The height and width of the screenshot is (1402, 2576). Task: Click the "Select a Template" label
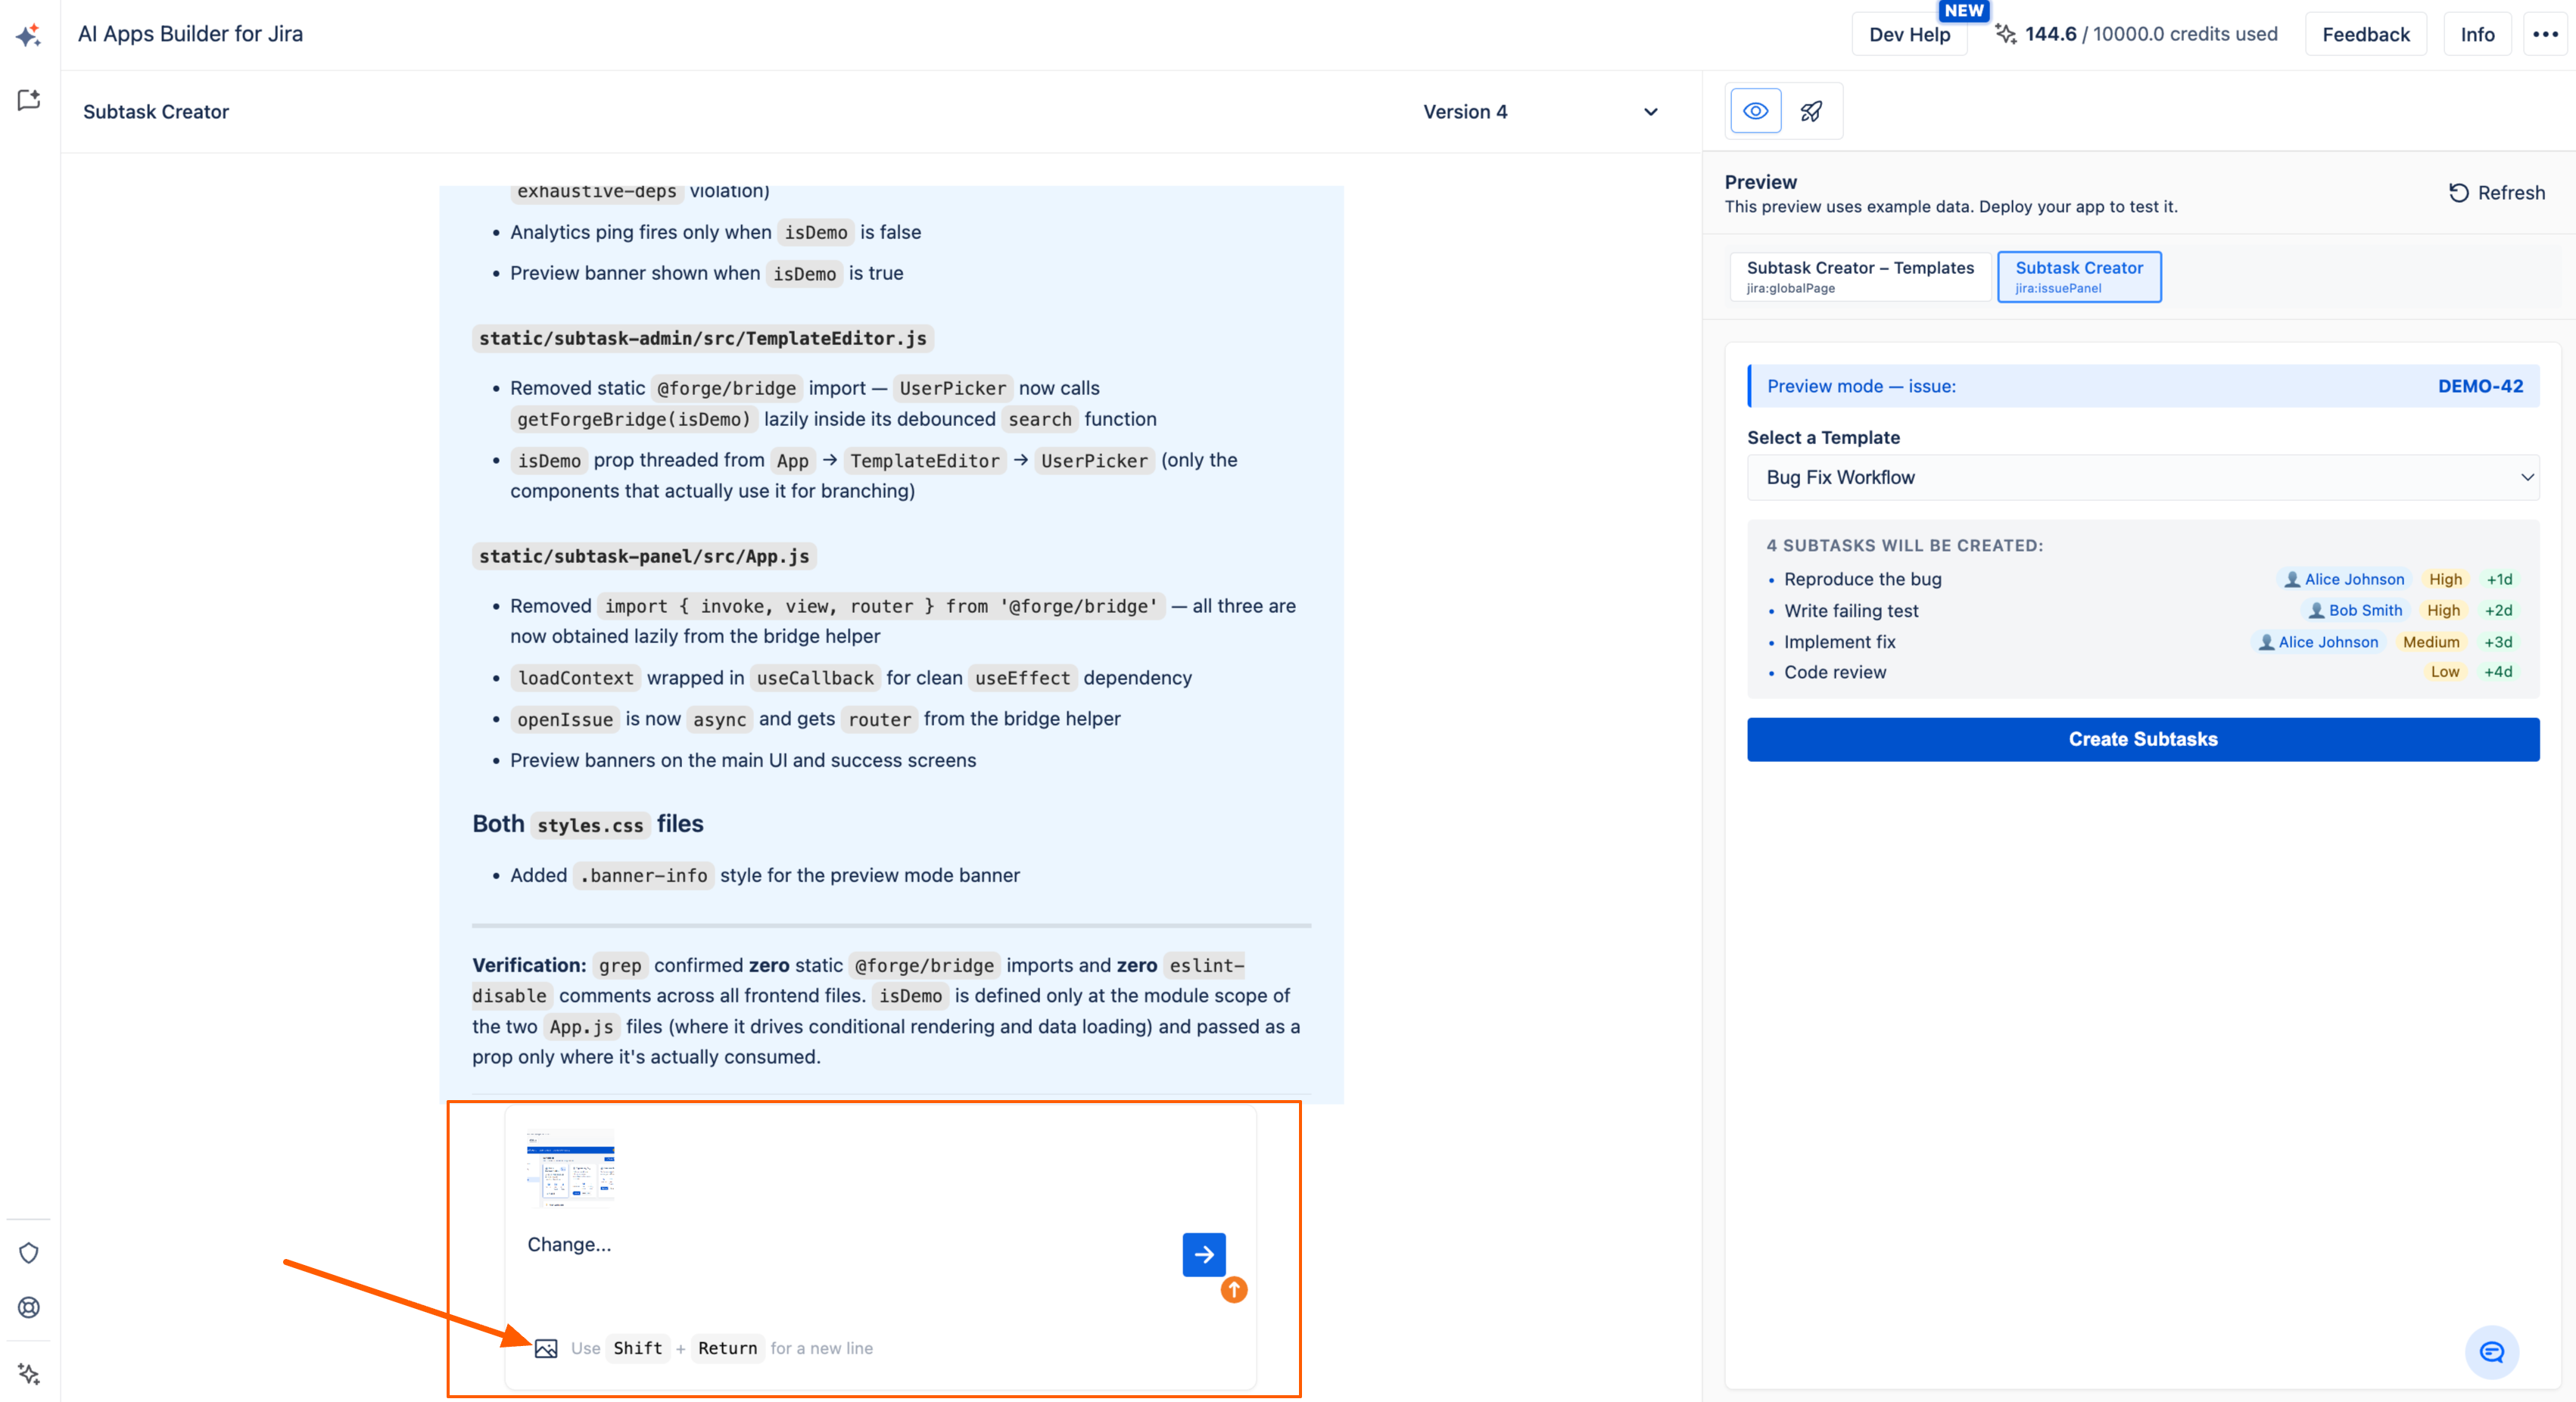point(1823,437)
